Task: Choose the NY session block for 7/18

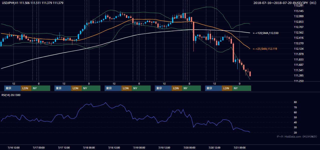Action: (141, 88)
